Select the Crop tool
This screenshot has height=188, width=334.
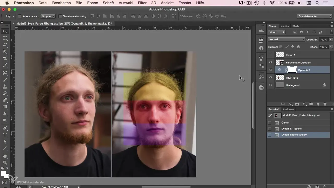(5, 58)
